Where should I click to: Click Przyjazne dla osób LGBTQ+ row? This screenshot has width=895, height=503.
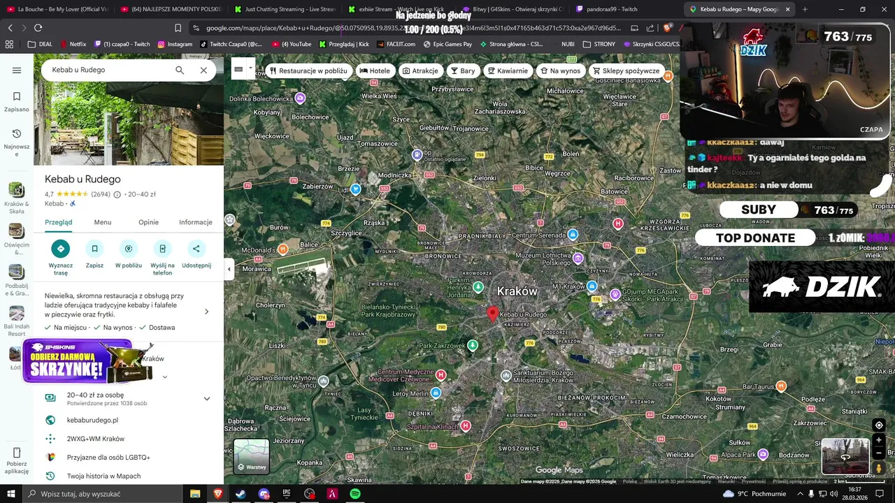[129, 457]
